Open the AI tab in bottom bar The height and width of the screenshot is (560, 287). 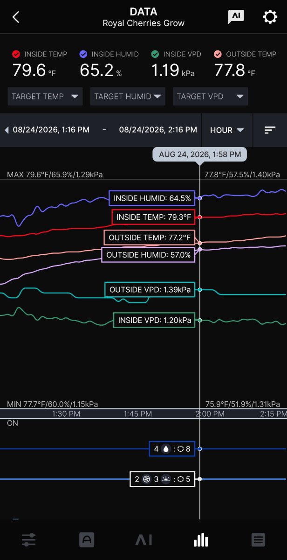(143, 540)
